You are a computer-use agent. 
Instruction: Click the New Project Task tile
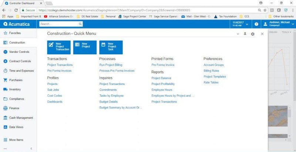(111, 47)
